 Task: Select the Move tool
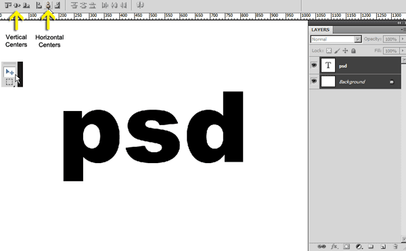tap(9, 72)
